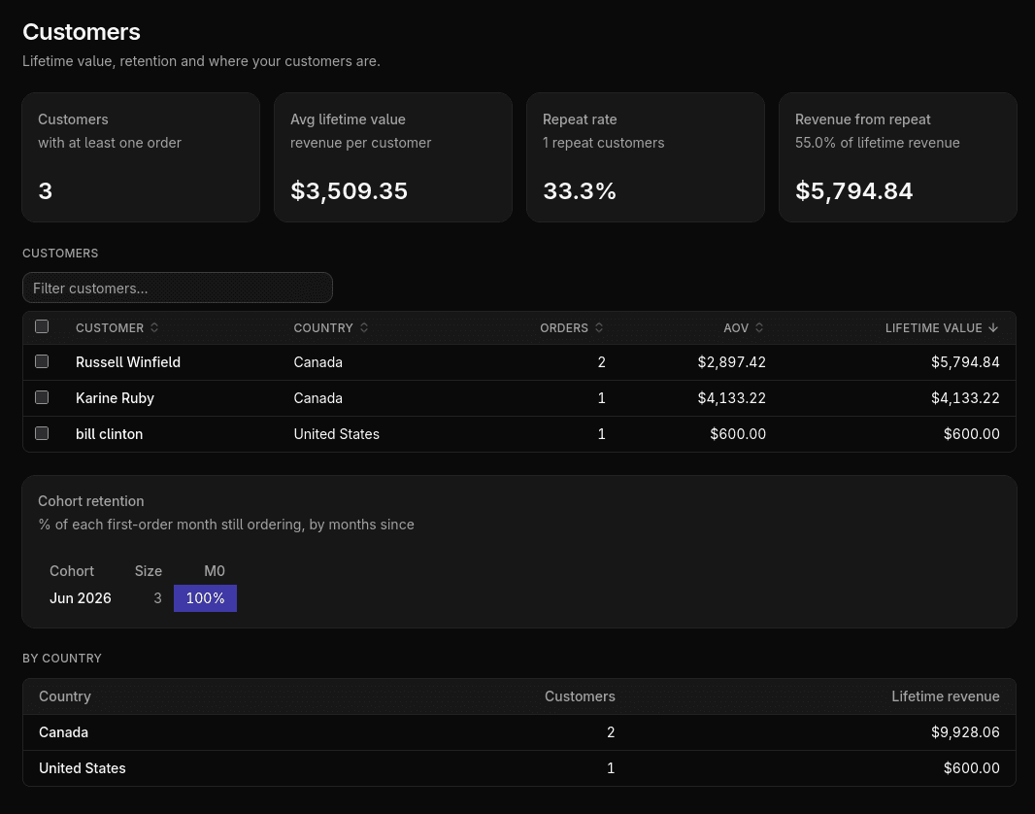This screenshot has width=1035, height=814.
Task: Click the Avg lifetime value card
Action: click(393, 157)
